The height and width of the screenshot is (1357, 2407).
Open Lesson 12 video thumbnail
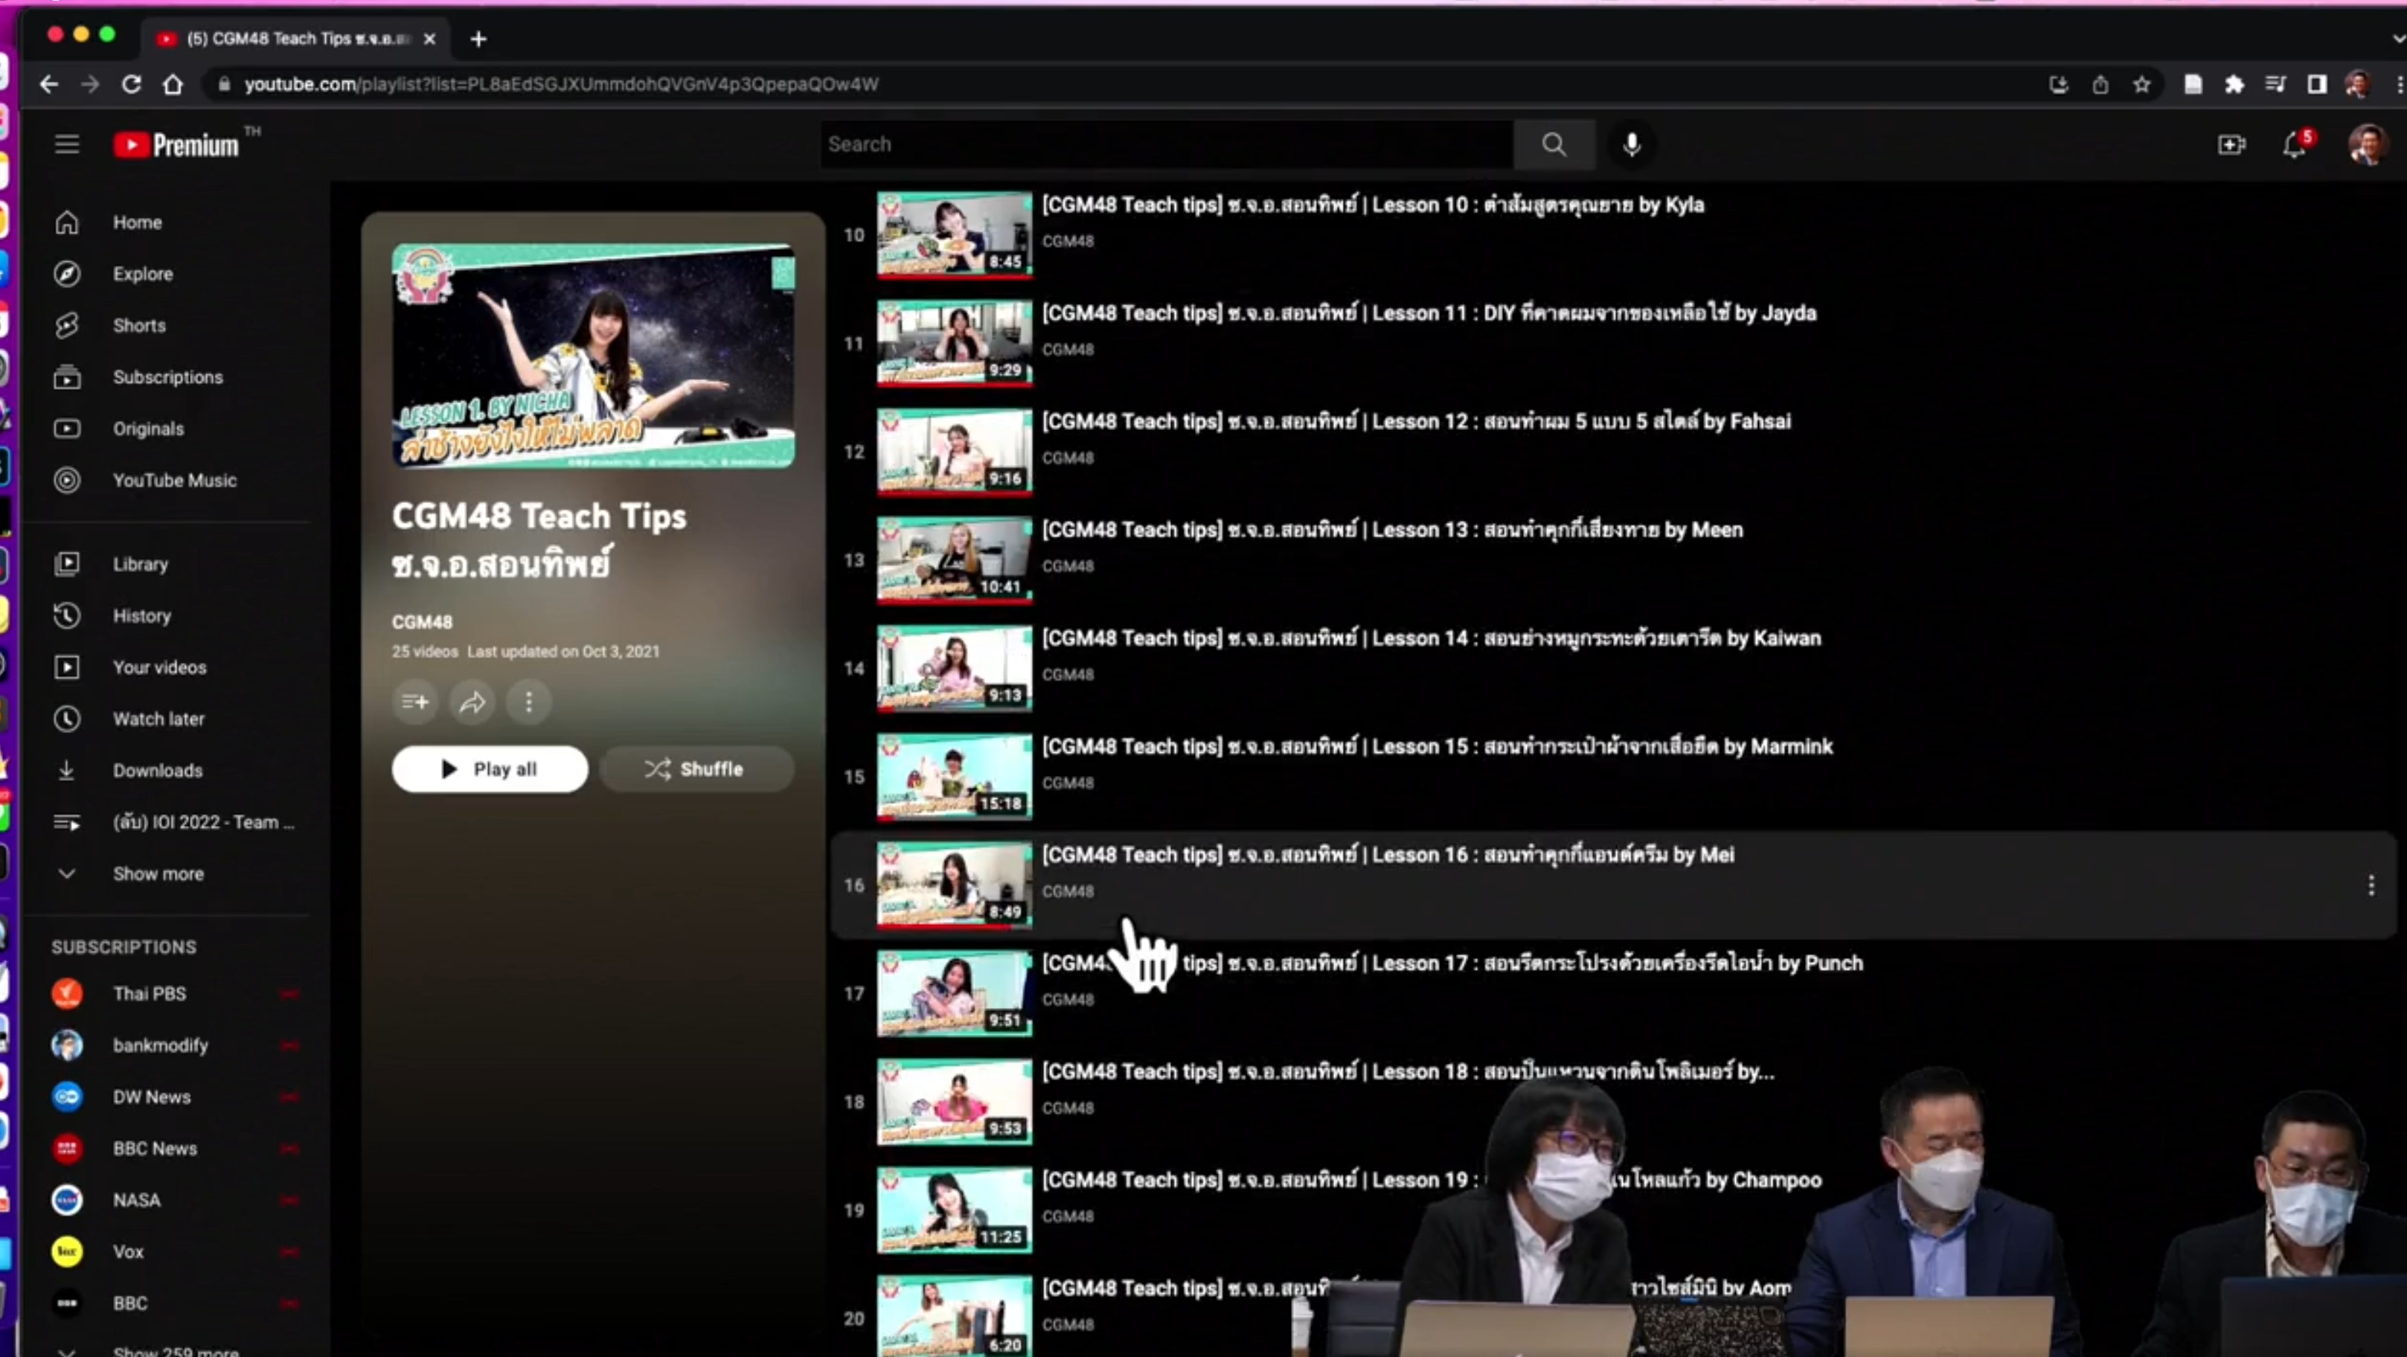click(954, 452)
